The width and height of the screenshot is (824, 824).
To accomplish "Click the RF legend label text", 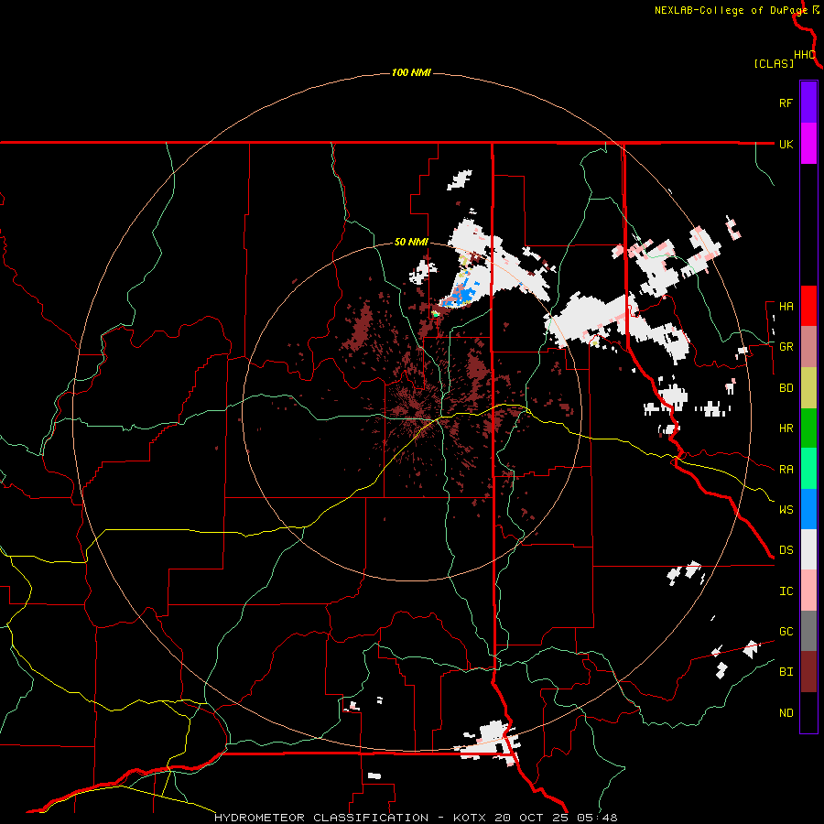I will [x=786, y=103].
